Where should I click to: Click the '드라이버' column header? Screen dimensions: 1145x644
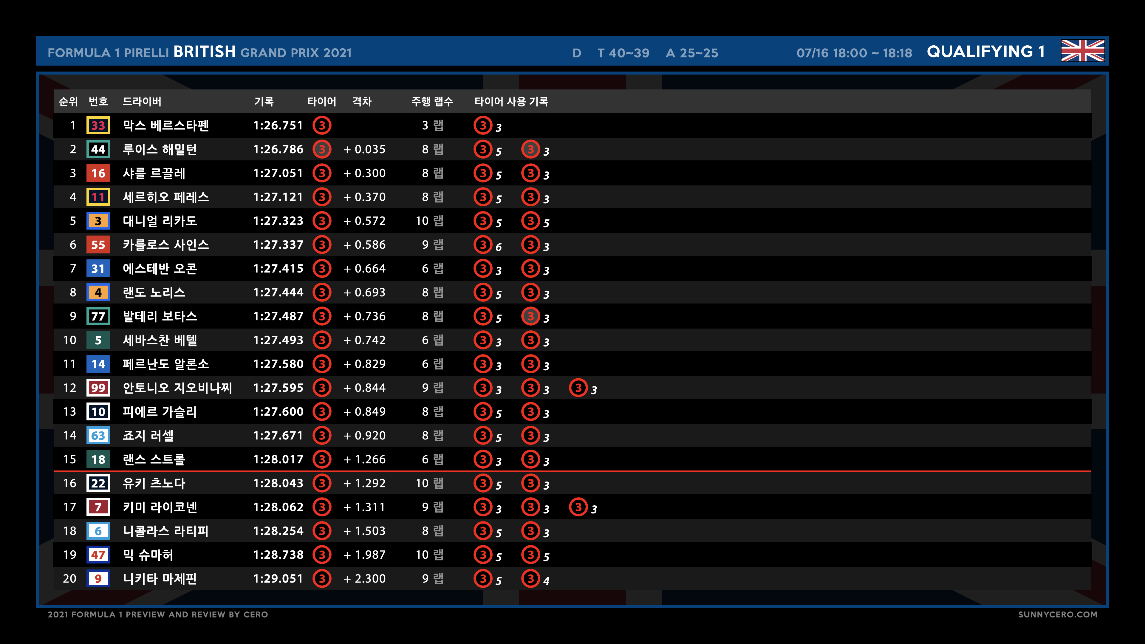(142, 101)
